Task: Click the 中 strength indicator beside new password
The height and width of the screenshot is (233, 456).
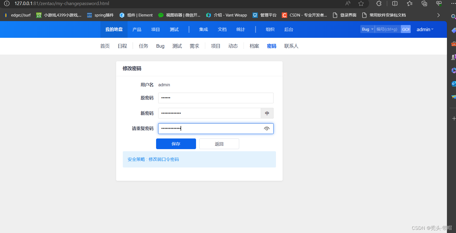Action: [267, 113]
